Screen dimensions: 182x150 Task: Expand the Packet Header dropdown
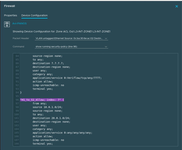tap(71, 38)
